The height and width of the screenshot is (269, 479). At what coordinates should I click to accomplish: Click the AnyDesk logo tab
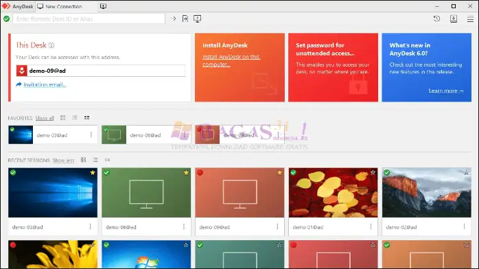pos(17,6)
